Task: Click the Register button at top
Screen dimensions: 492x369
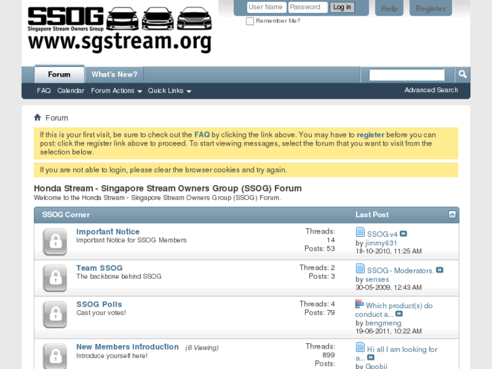Action: coord(430,9)
